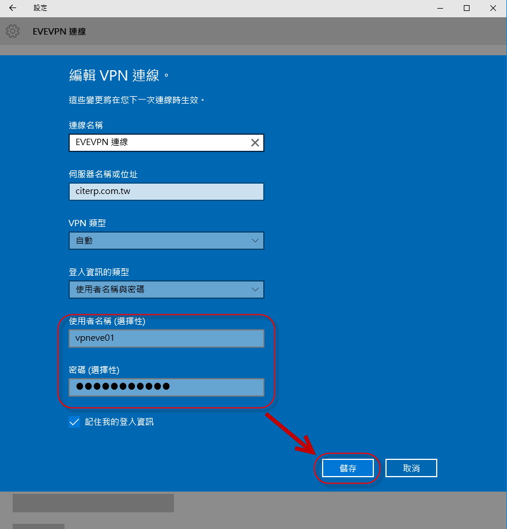Clear the 連線名稱 field with the X icon
507x529 pixels.
point(255,143)
